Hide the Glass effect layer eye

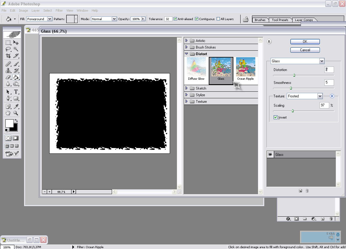coord(270,154)
